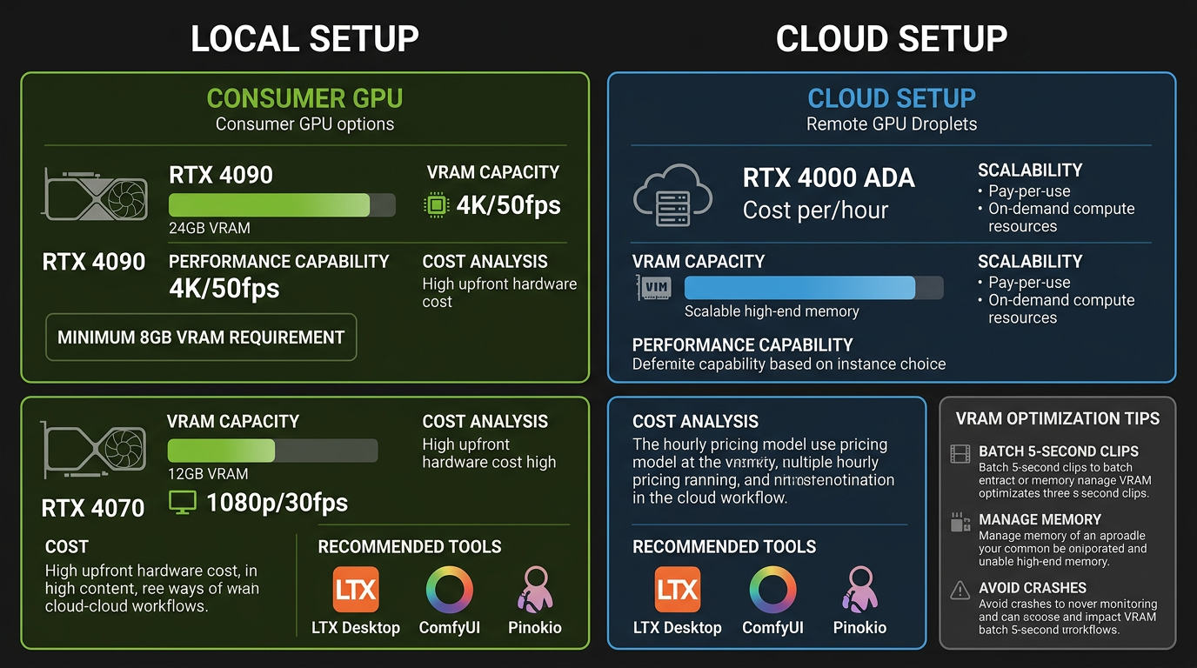Viewport: 1197px width, 668px height.
Task: Click the warning triangle icon beside Avoid Crashes
Action: [x=960, y=591]
